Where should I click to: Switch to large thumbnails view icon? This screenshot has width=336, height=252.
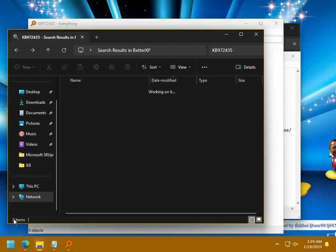(259, 220)
